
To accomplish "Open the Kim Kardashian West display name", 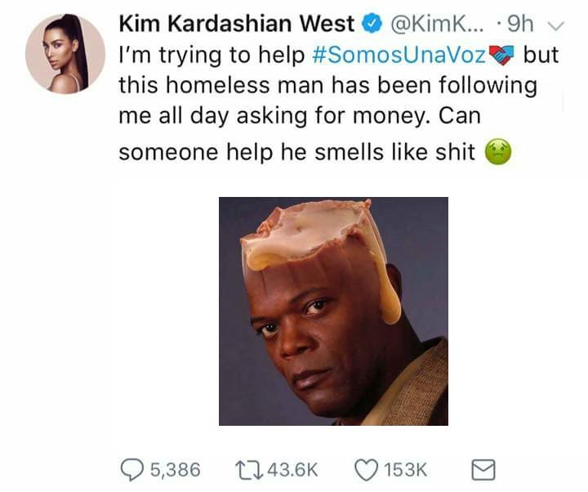I will [x=236, y=24].
